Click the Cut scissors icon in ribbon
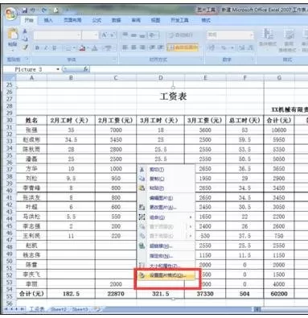Viewport: 308px width, 318px height. click(25, 31)
